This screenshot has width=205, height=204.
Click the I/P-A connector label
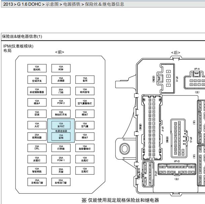(x=197, y=69)
